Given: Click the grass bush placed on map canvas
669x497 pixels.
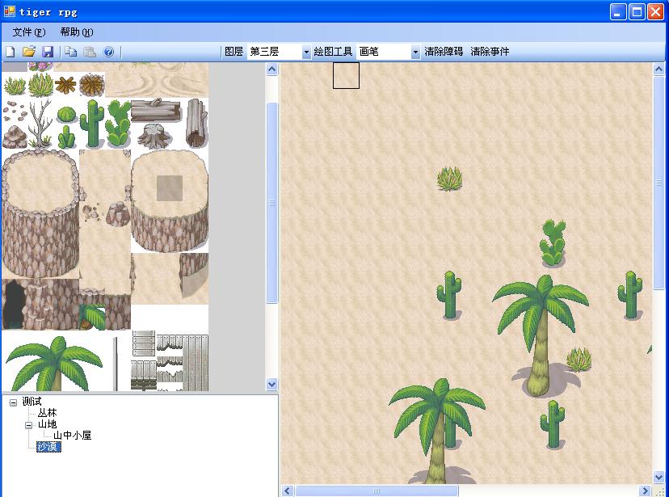Looking at the screenshot, I should click(x=450, y=179).
